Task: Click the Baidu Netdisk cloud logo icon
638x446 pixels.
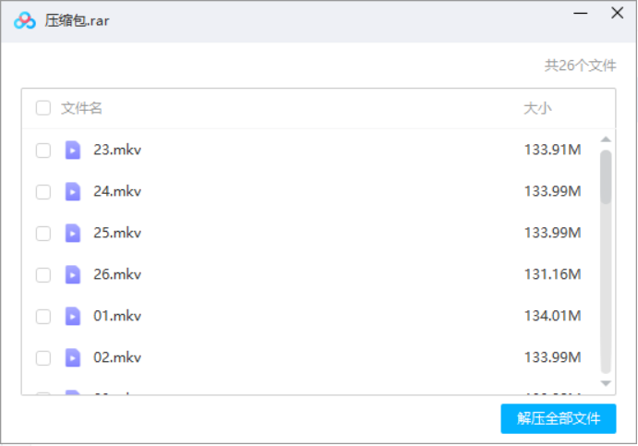Action: 25,20
